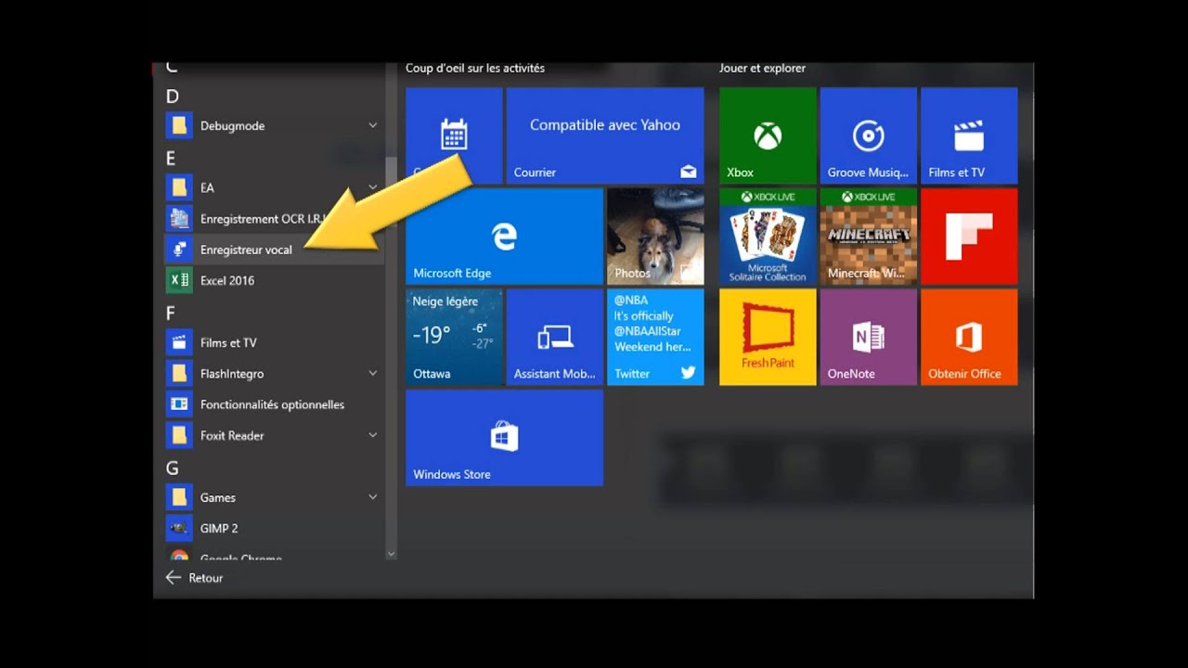The height and width of the screenshot is (668, 1188).
Task: Click the app list scrollbar down arrow
Action: (x=391, y=554)
